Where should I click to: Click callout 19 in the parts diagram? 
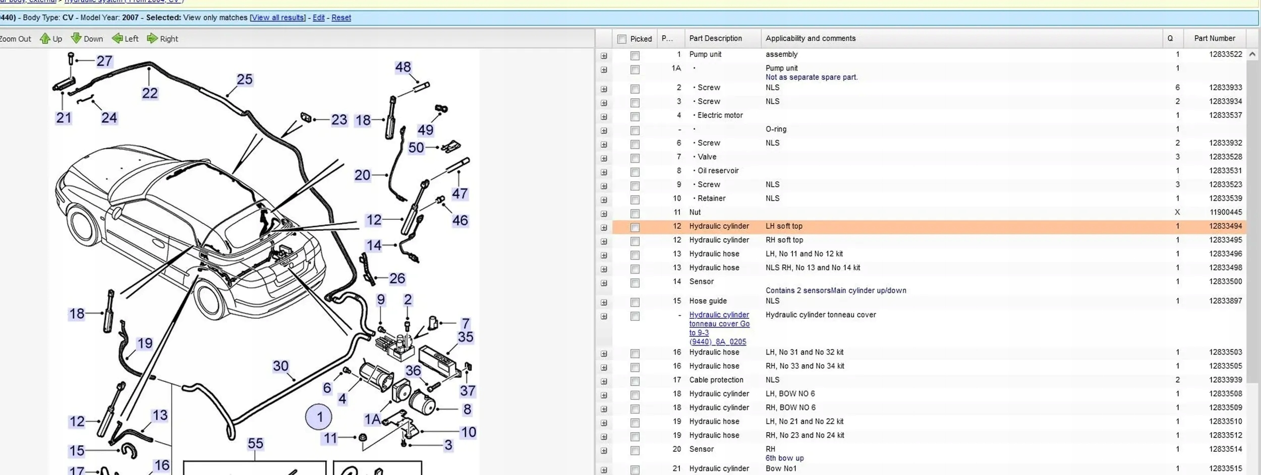tap(145, 344)
